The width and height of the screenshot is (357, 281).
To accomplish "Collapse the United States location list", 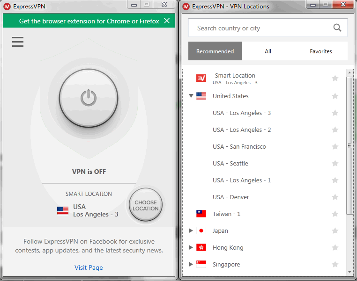I will 191,96.
